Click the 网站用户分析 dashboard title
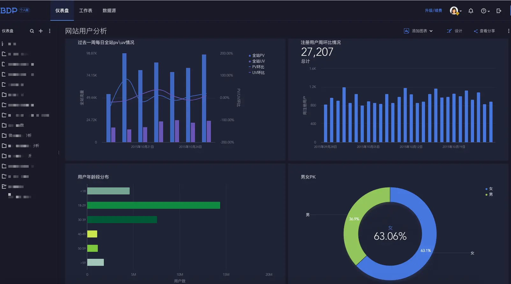The height and width of the screenshot is (284, 511). click(x=86, y=31)
